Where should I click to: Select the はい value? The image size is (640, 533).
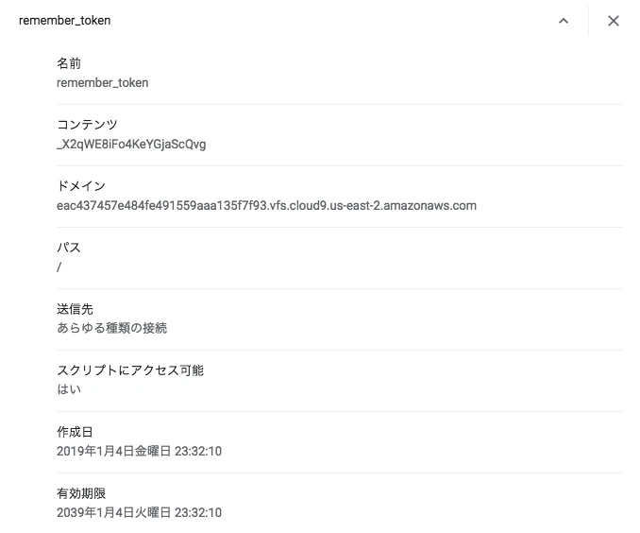tap(69, 389)
